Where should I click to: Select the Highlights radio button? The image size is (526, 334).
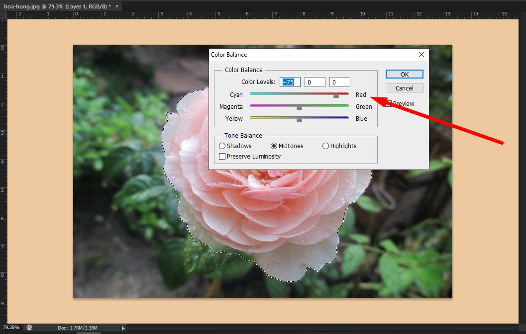325,146
